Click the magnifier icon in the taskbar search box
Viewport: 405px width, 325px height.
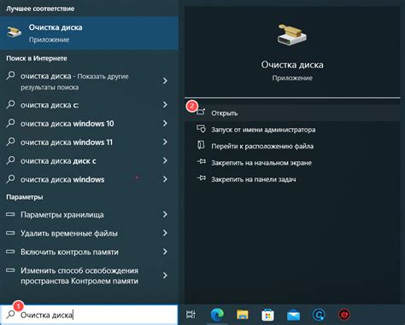click(x=11, y=314)
